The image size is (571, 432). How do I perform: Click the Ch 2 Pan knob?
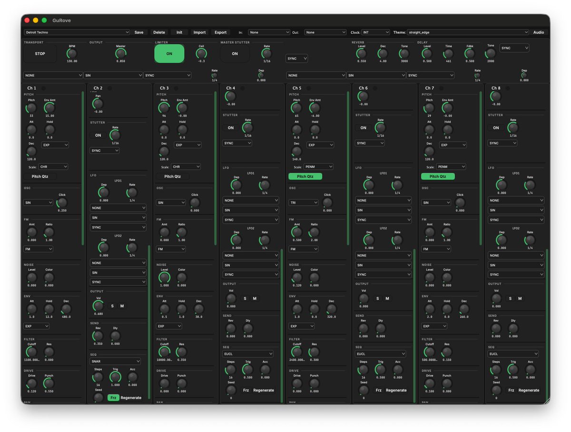point(98,104)
